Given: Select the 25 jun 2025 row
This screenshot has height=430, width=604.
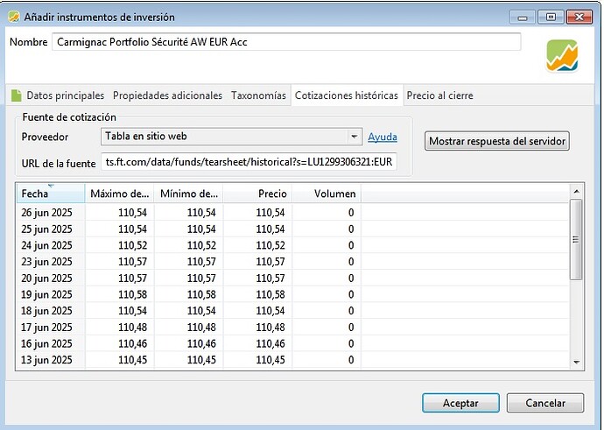Looking at the screenshot, I should 292,229.
